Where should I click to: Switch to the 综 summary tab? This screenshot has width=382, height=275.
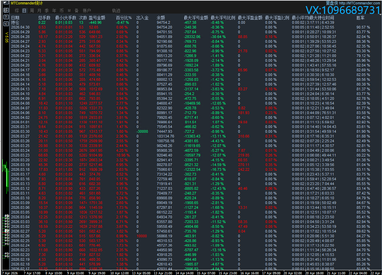click(16, 11)
